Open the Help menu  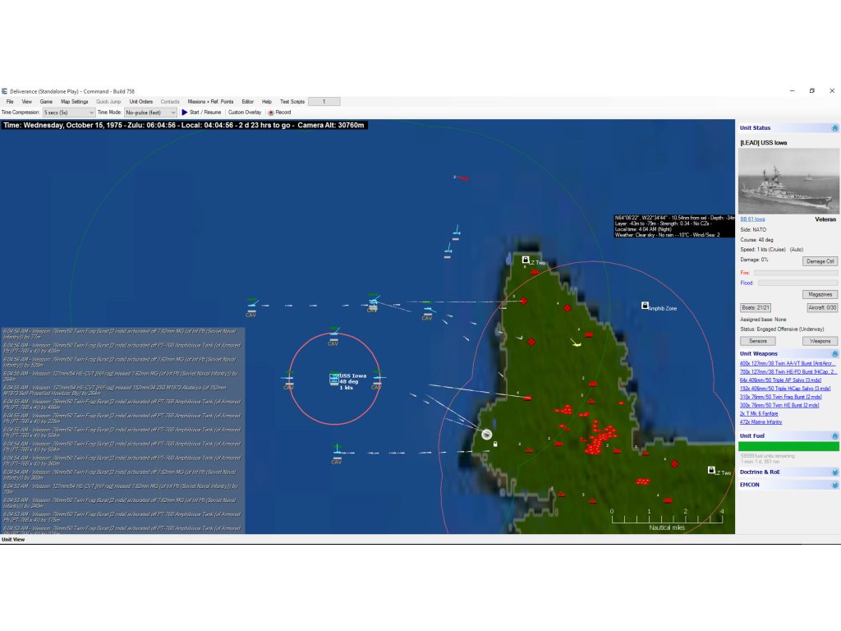267,101
